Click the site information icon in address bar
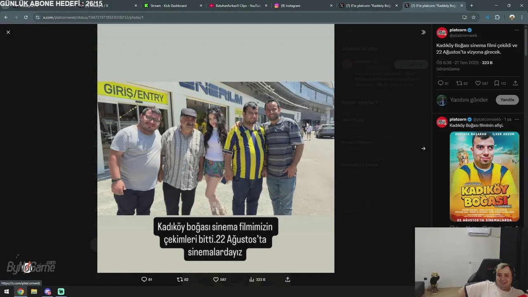Image resolution: width=528 pixels, height=297 pixels. click(38, 17)
